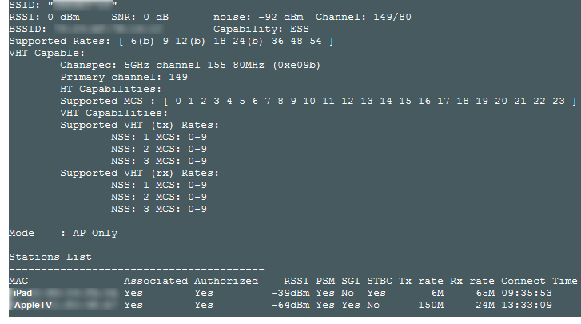Click the Connect Time column header
Image resolution: width=581 pixels, height=324 pixels.
pos(539,281)
